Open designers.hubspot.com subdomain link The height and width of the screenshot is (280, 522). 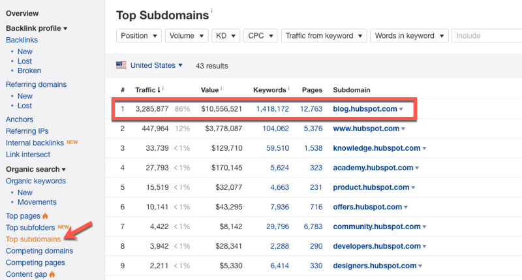[375, 266]
